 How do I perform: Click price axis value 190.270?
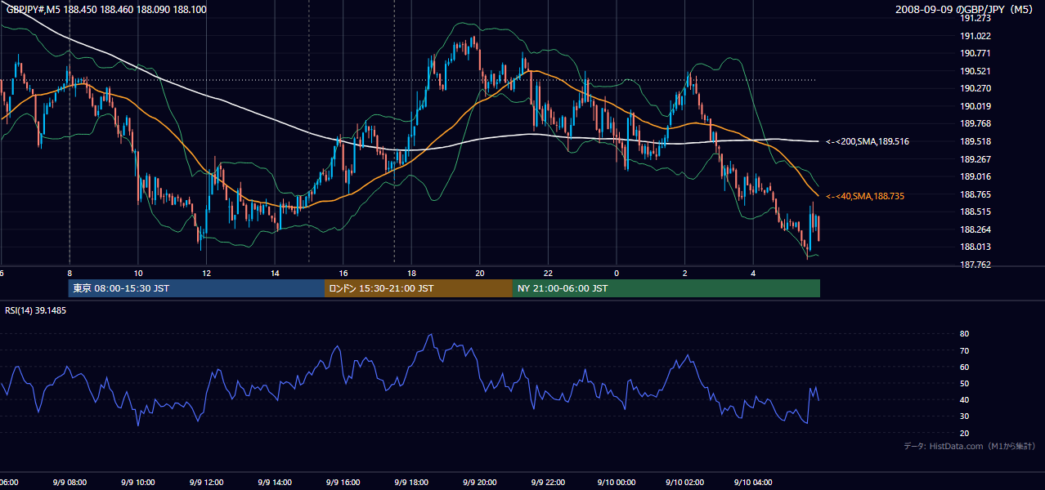975,88
